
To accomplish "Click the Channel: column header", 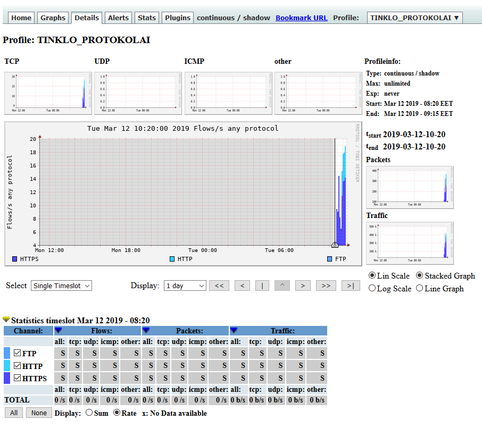I will click(28, 331).
